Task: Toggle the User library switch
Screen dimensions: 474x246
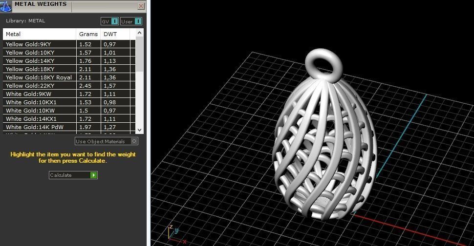Action: [131, 21]
